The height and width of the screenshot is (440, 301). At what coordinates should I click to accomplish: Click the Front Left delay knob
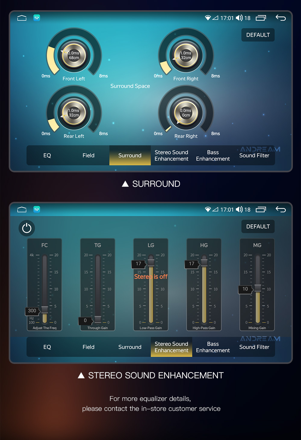click(x=74, y=55)
